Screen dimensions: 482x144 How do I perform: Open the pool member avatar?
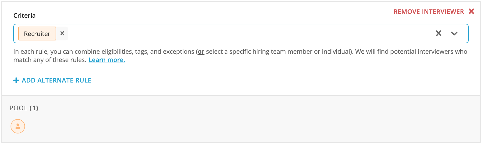tap(18, 126)
